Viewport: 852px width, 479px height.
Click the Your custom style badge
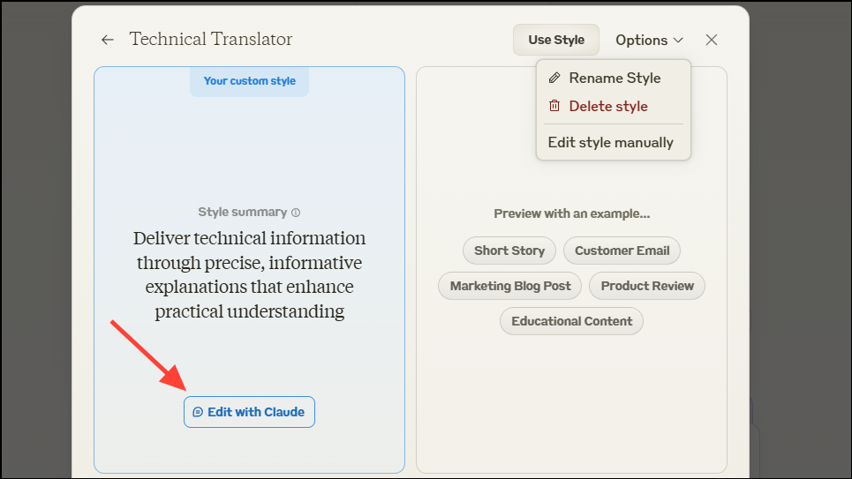pos(249,81)
